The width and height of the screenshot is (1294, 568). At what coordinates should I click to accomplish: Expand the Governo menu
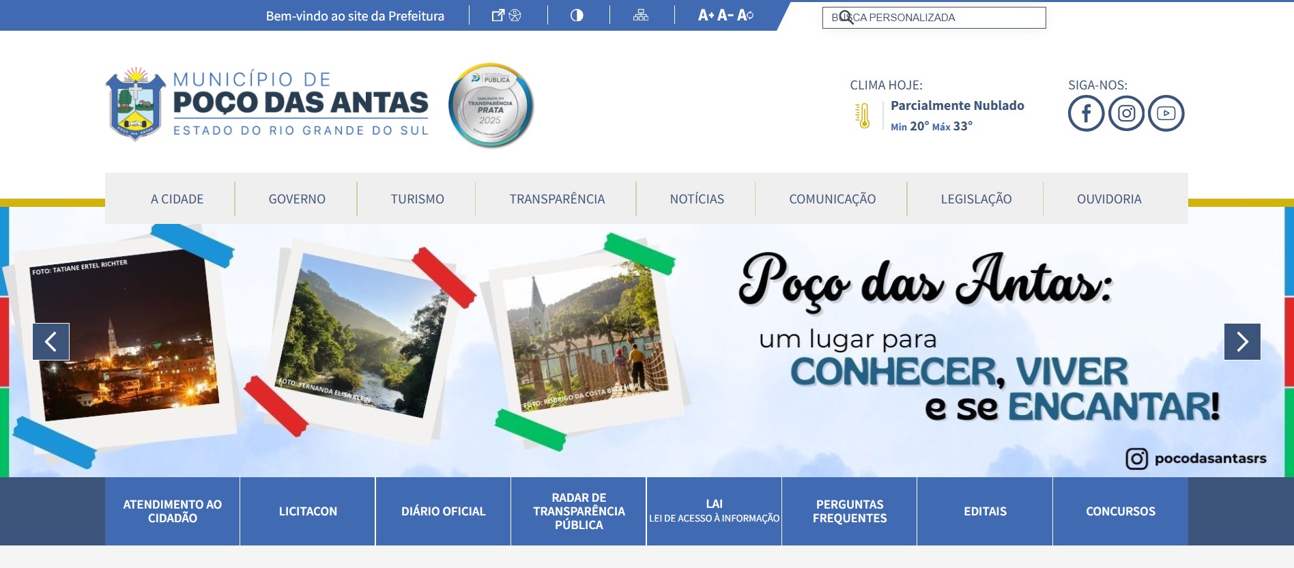[x=297, y=199]
